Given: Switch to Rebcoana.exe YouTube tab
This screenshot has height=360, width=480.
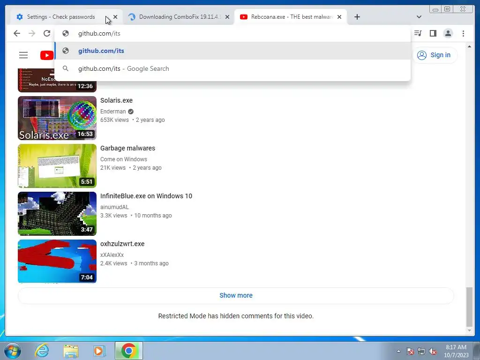Looking at the screenshot, I should 291,17.
